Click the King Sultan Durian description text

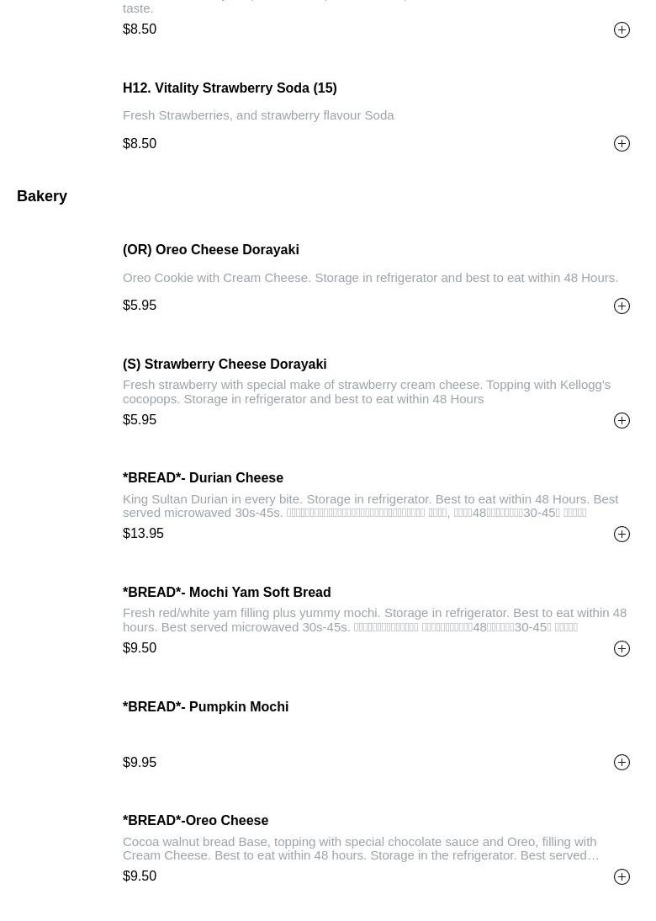pos(370,505)
